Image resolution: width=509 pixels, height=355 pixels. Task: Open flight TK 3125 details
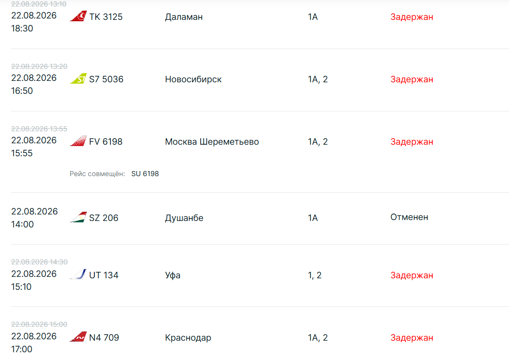click(x=106, y=17)
